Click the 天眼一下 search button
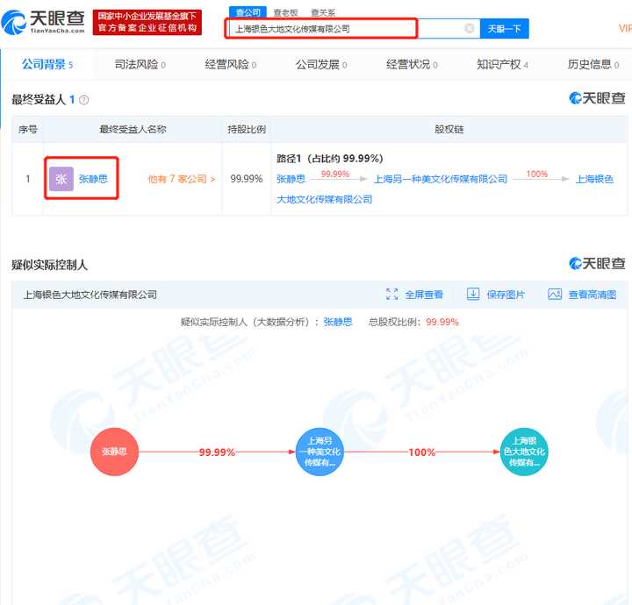This screenshot has width=632, height=605. point(504,29)
